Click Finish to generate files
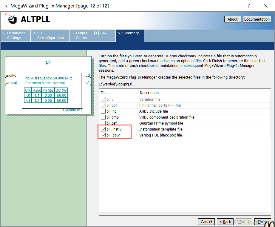This screenshot has width=275, height=227. point(262,222)
